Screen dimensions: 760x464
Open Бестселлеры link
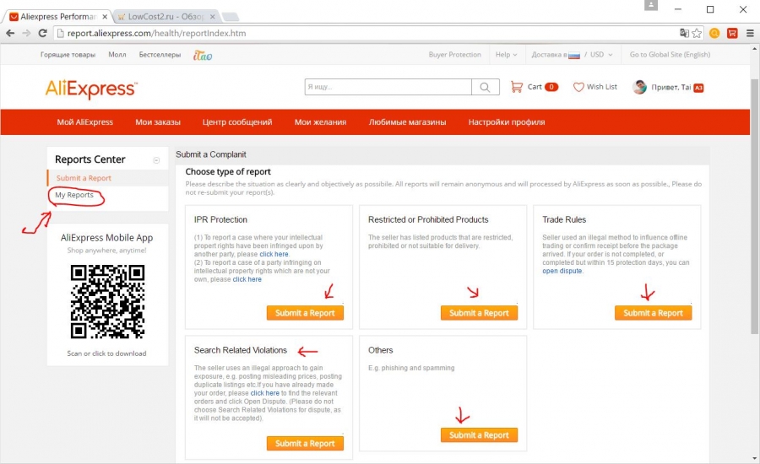tap(160, 55)
